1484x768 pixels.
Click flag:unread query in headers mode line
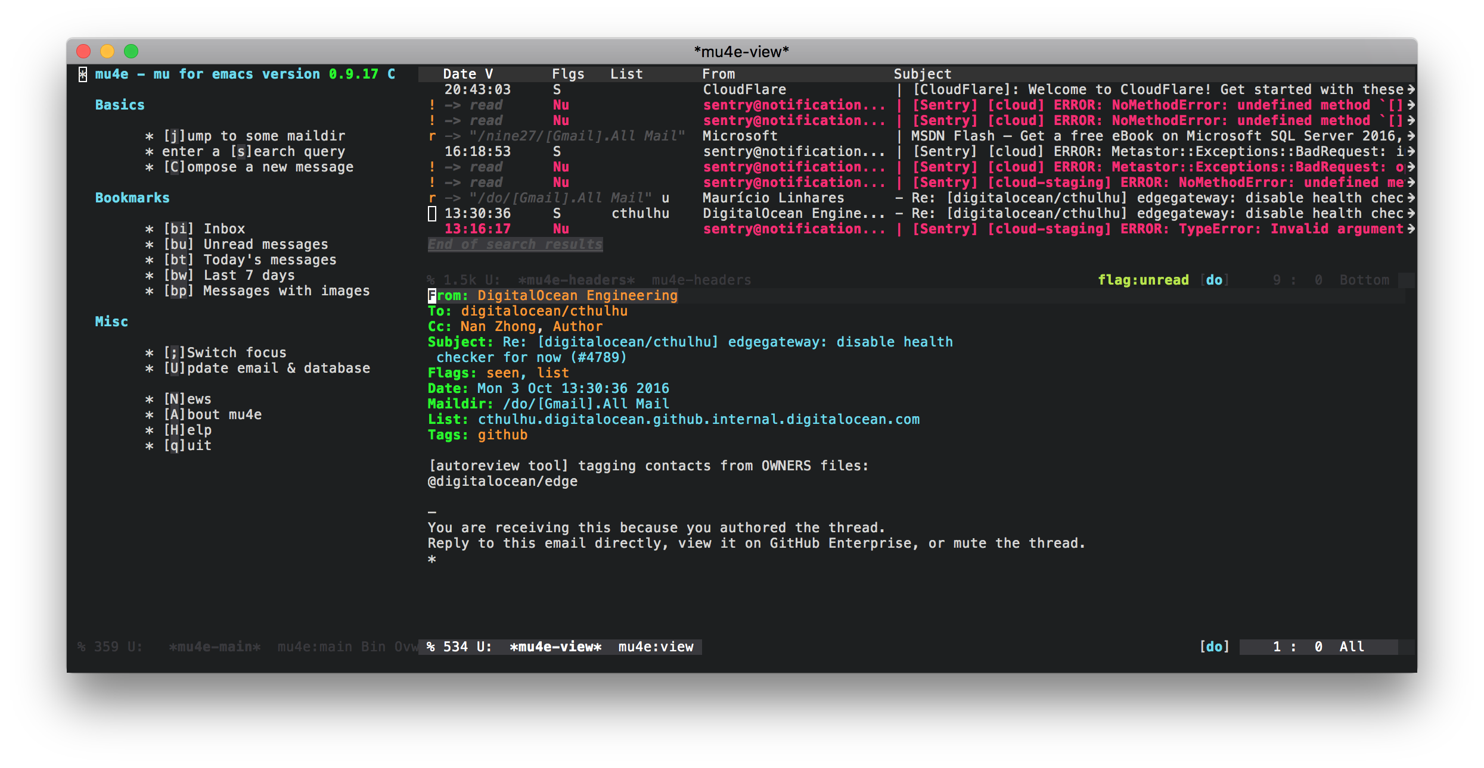[x=1143, y=280]
